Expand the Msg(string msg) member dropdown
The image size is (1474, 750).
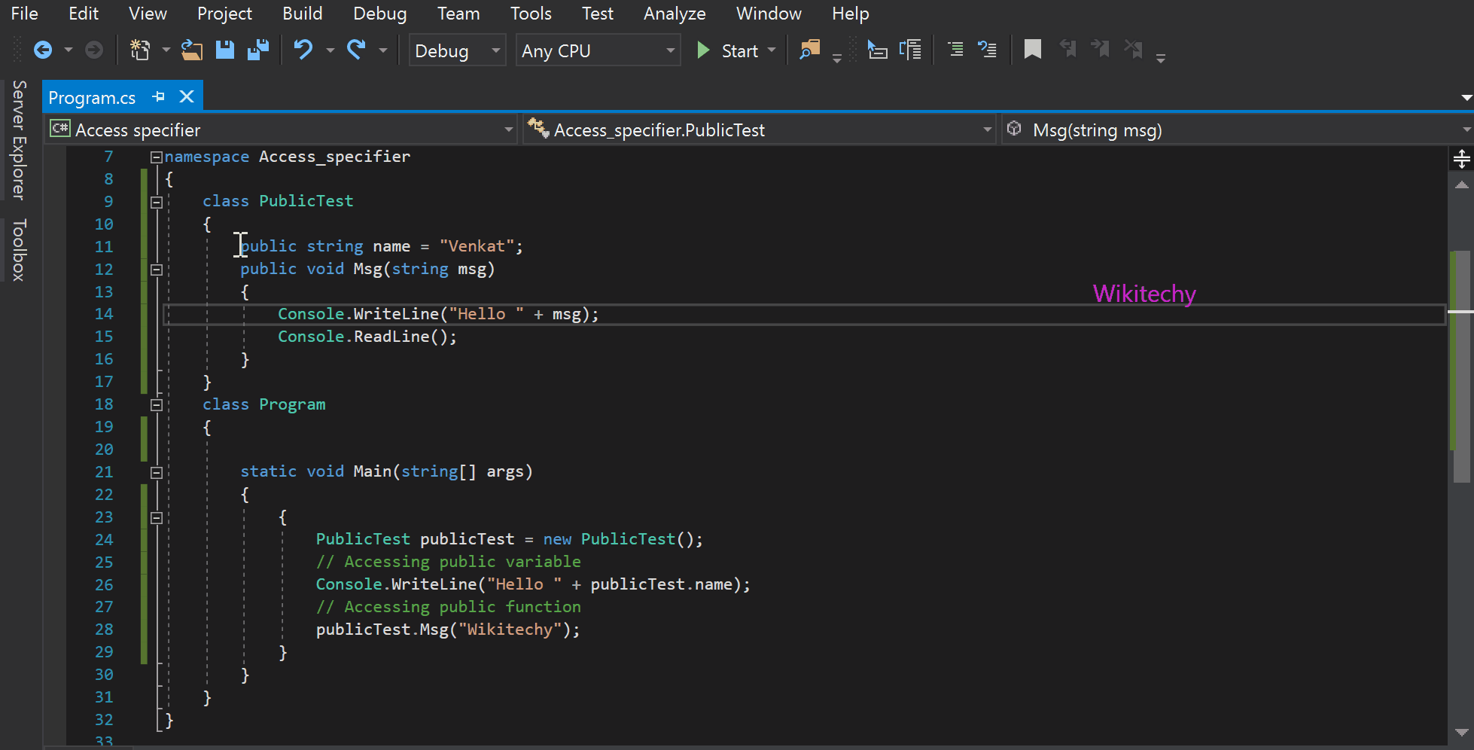[x=1465, y=130]
